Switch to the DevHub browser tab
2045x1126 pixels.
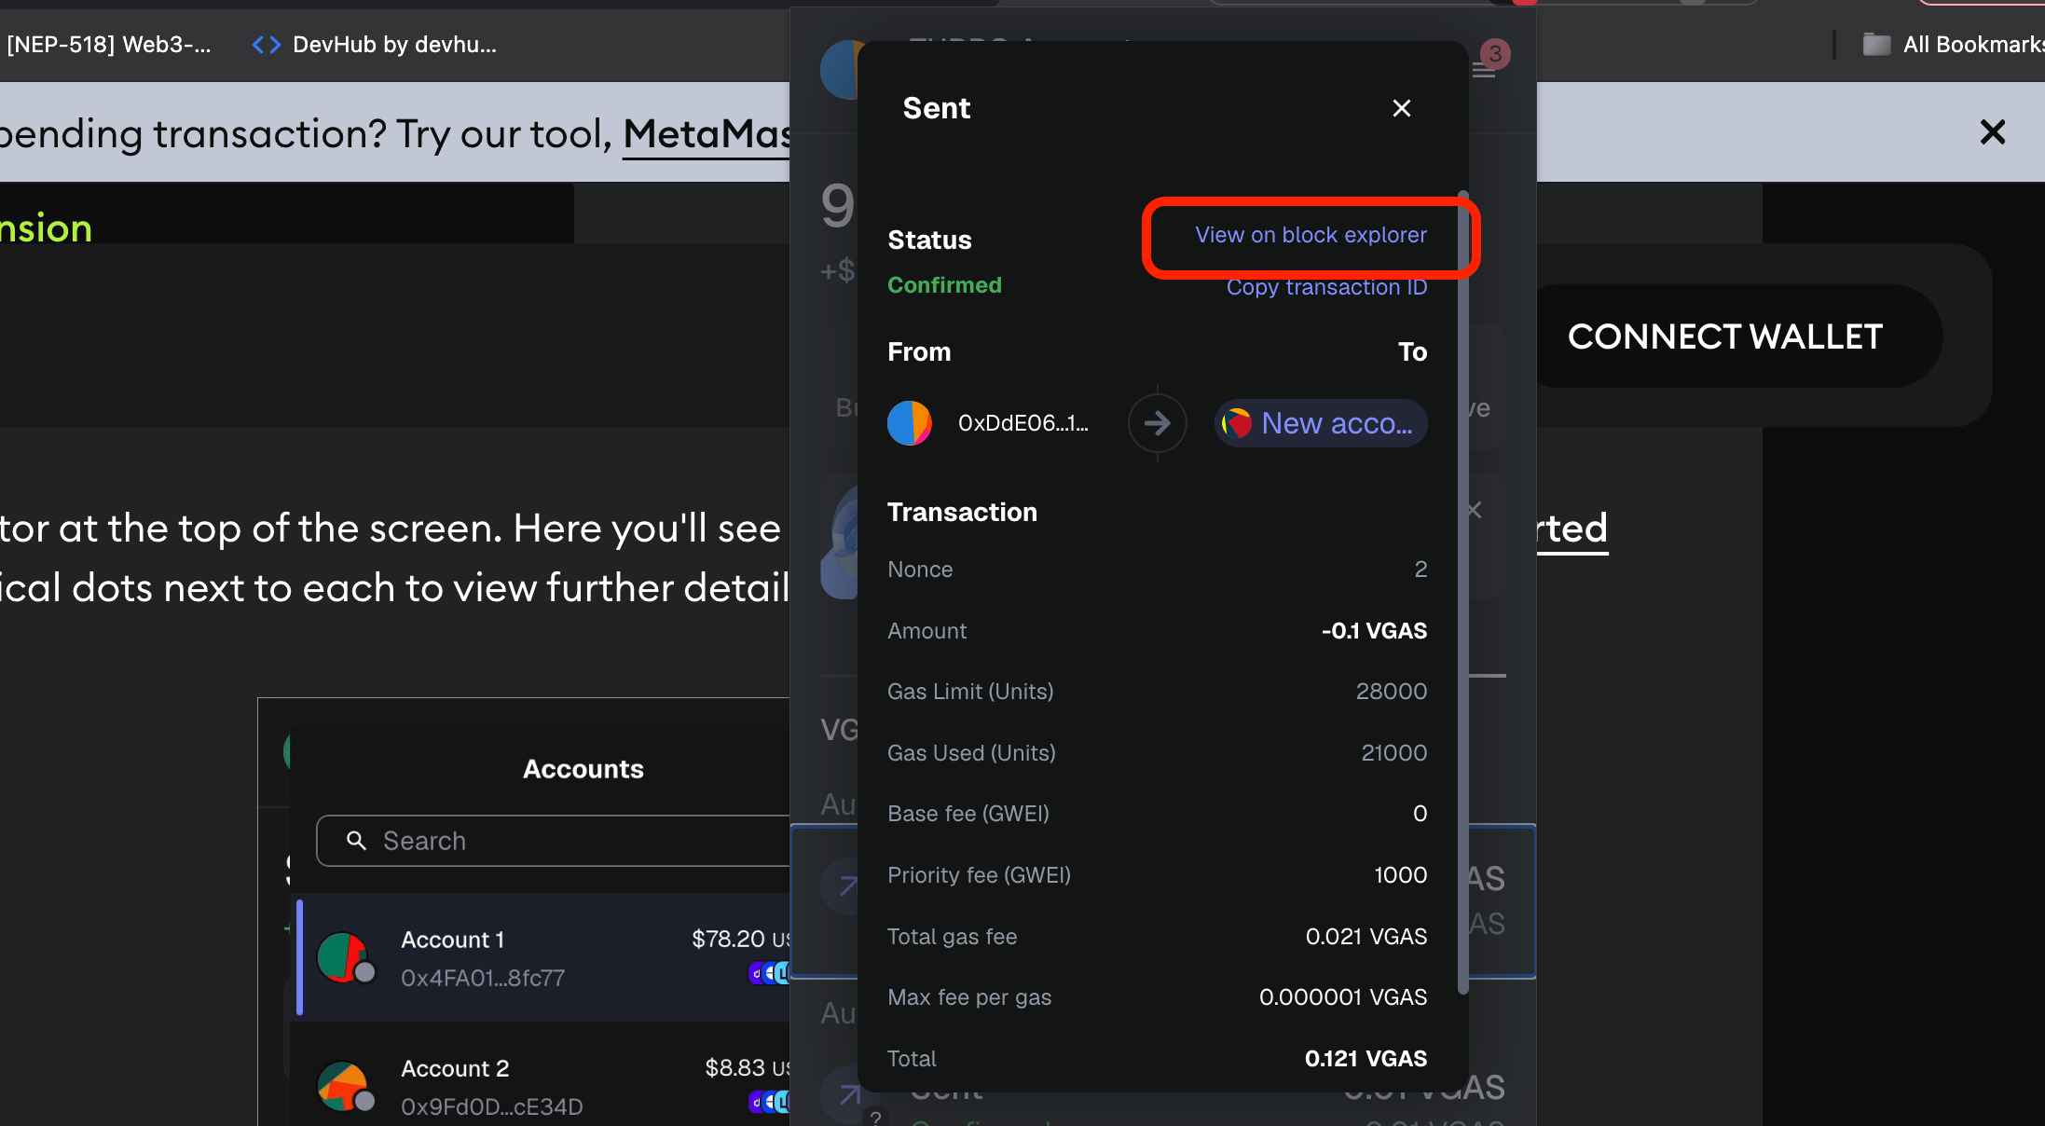[x=394, y=44]
